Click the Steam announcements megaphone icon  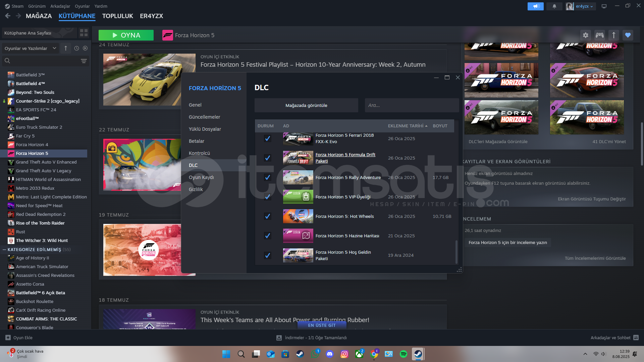[x=535, y=6]
